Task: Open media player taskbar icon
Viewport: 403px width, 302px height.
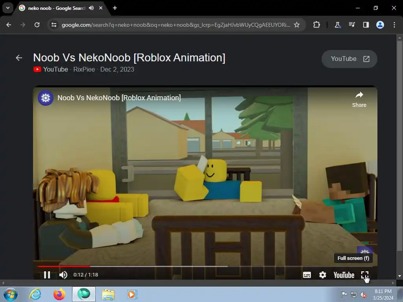Action: tap(132, 294)
